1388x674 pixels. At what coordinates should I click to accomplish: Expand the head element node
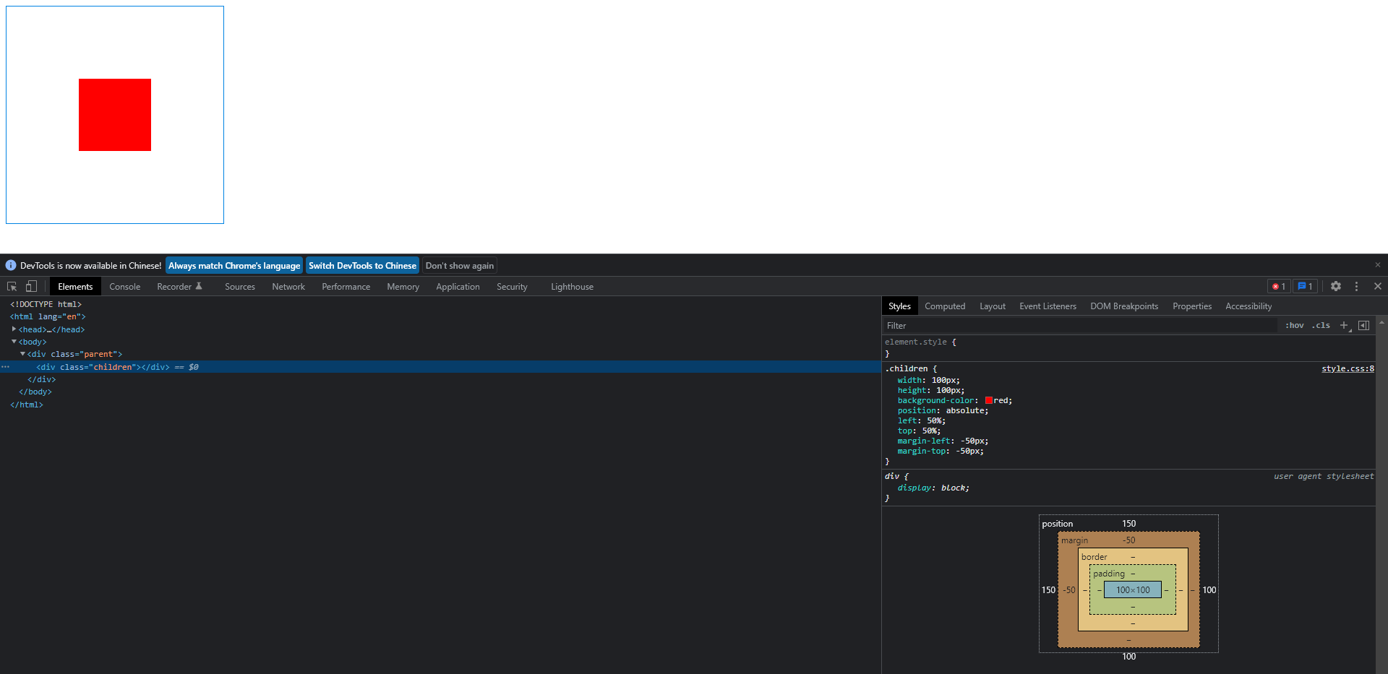(14, 329)
